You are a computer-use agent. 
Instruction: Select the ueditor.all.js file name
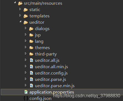[x=47, y=60]
